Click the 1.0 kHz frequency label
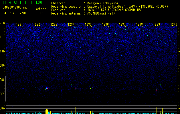Image resolution: width=180 pixels, height=114 pixels. click(x=2, y=51)
